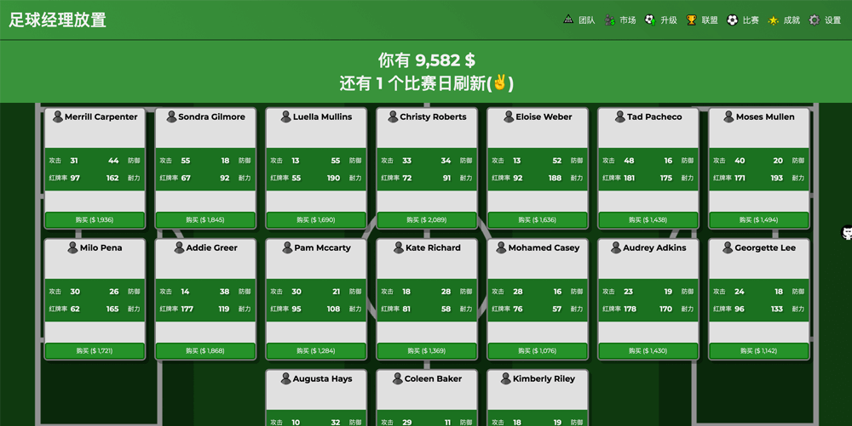Buy Addie Greer for $1,868
Image resolution: width=852 pixels, height=426 pixels.
pos(205,351)
